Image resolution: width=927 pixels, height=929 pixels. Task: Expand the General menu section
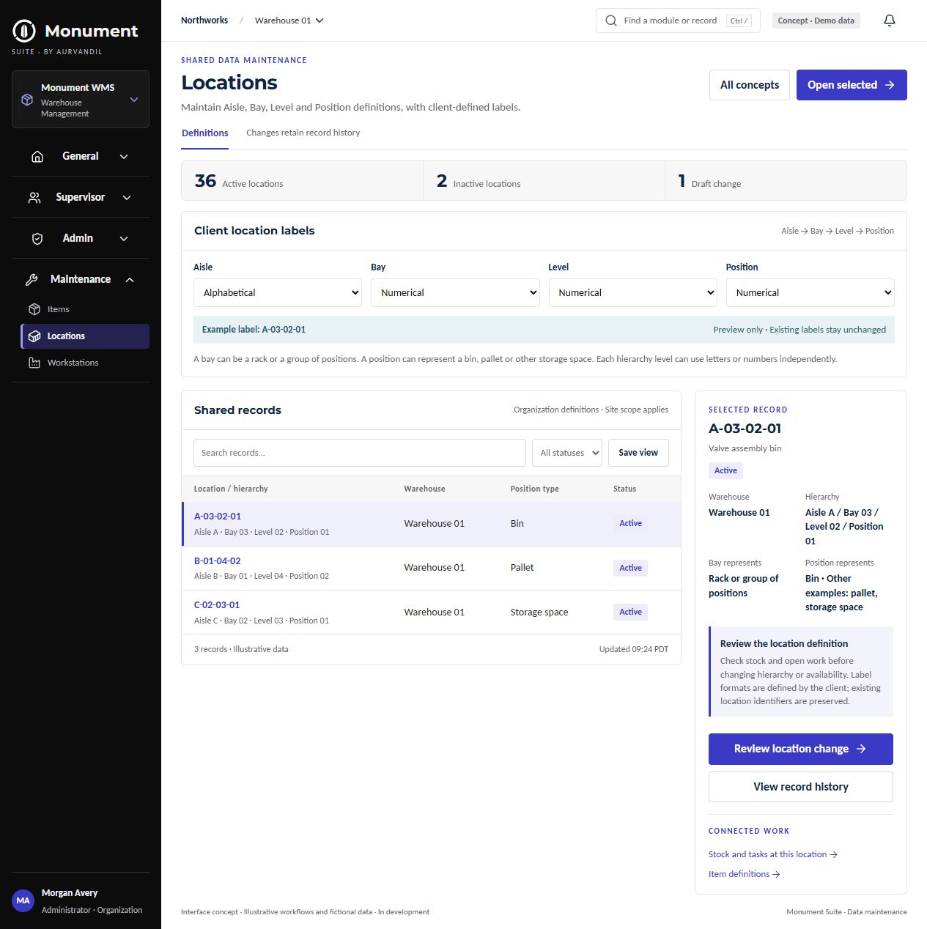point(81,156)
